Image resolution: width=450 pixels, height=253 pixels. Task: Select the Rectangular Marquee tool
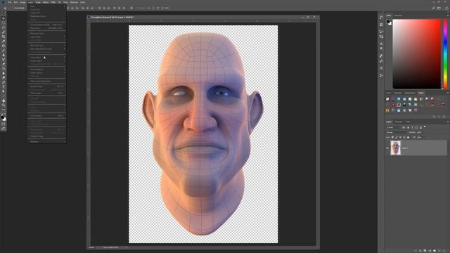pos(4,23)
